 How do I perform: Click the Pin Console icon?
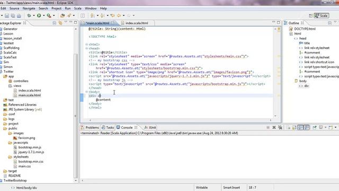click(x=315, y=127)
